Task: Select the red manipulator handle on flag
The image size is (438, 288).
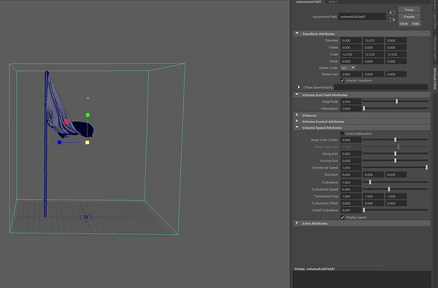Action: point(66,122)
